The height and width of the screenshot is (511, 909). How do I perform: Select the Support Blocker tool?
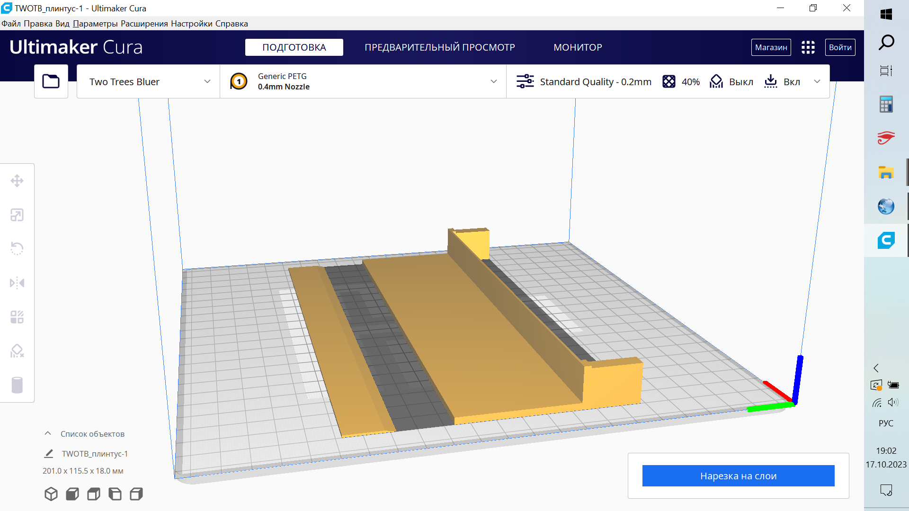[17, 351]
